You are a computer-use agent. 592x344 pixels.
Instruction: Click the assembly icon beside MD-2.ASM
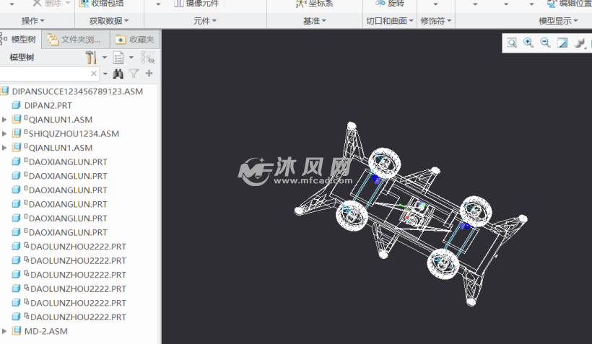click(x=16, y=331)
